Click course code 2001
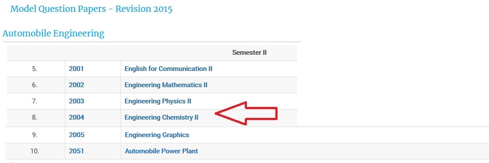This screenshot has width=489, height=163. tap(77, 69)
